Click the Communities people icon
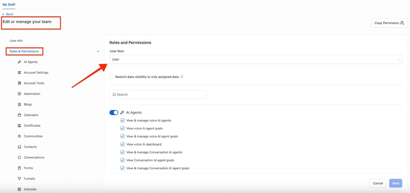This screenshot has height=193, width=410. tap(19, 136)
